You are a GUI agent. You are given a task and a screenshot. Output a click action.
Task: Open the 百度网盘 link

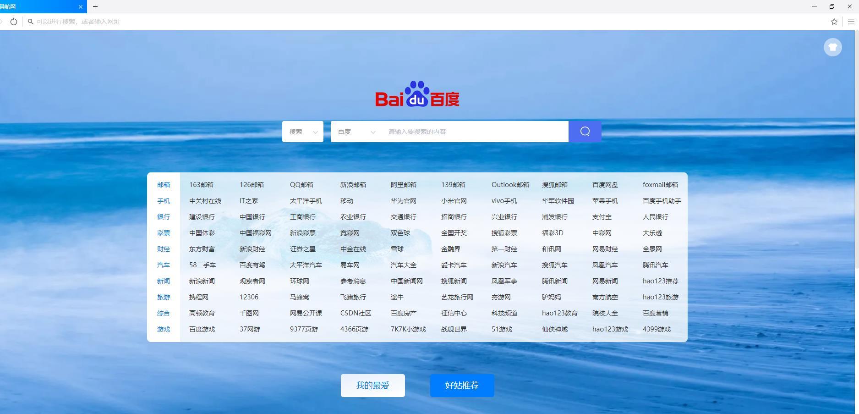coord(605,185)
